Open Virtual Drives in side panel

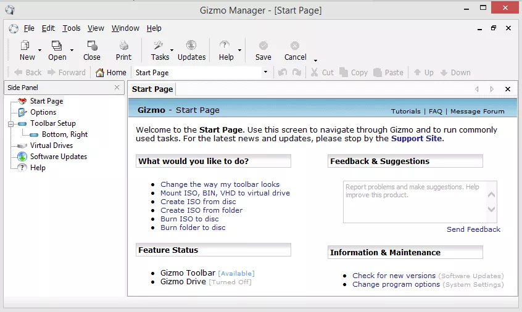51,146
